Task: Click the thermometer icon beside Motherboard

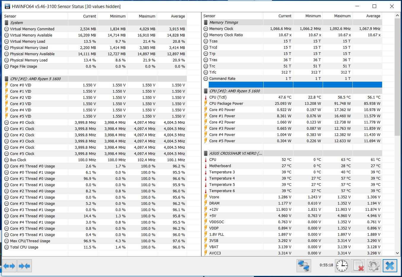Action: pos(205,166)
